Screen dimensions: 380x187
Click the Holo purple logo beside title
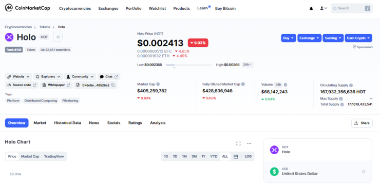(9, 37)
